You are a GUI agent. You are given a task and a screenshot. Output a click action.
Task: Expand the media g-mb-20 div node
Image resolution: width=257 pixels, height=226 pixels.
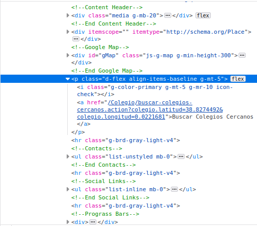(68, 15)
